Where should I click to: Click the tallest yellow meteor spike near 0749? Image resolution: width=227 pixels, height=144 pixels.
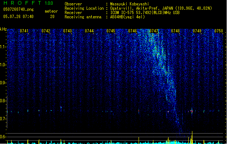192,138
